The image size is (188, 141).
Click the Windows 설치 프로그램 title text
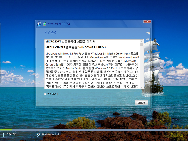[x=58, y=23]
